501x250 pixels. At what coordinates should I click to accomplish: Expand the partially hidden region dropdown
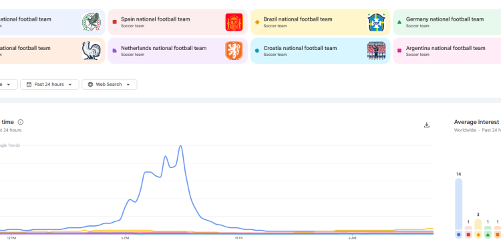tap(7, 85)
